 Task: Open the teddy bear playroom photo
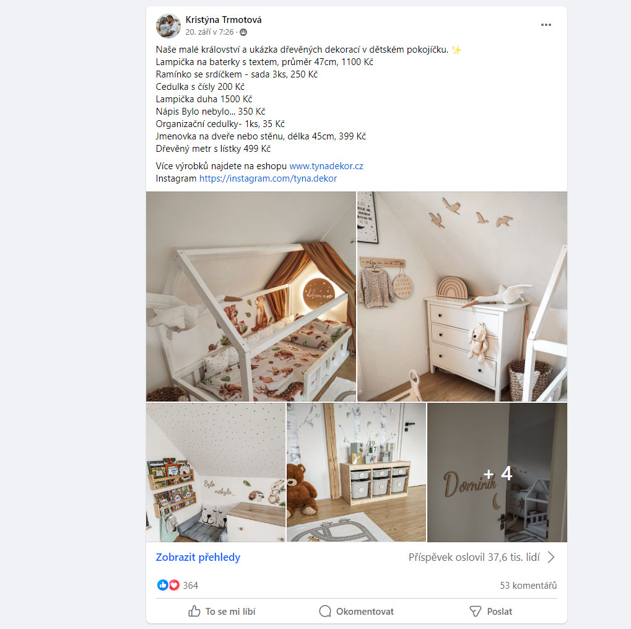[x=356, y=472]
